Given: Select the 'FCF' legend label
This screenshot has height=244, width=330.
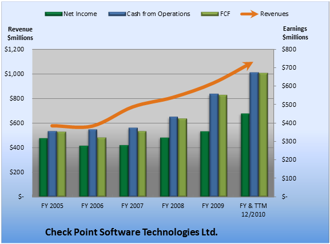Looking at the screenshot, I should [225, 14].
